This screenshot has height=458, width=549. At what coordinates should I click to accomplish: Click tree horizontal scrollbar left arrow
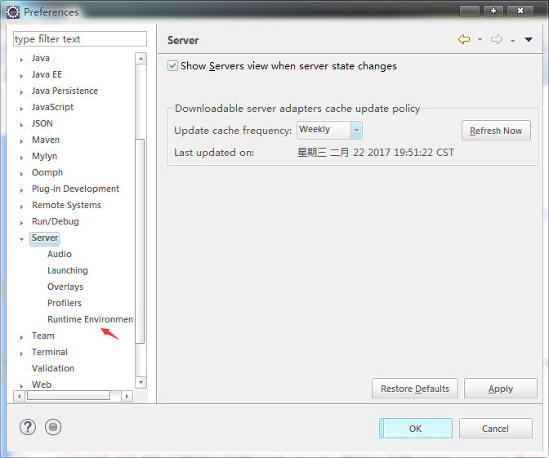coord(19,397)
